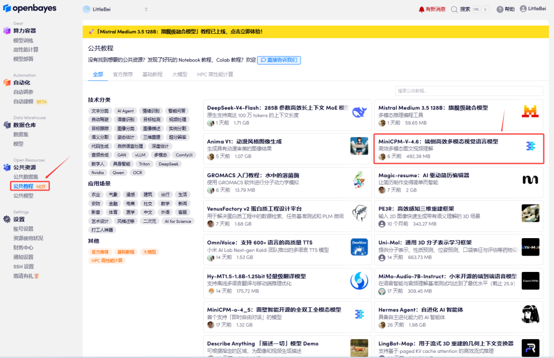Image resolution: width=554 pixels, height=358 pixels.
Task: Click the VenusFactory head sketch icon
Action: coord(360,214)
